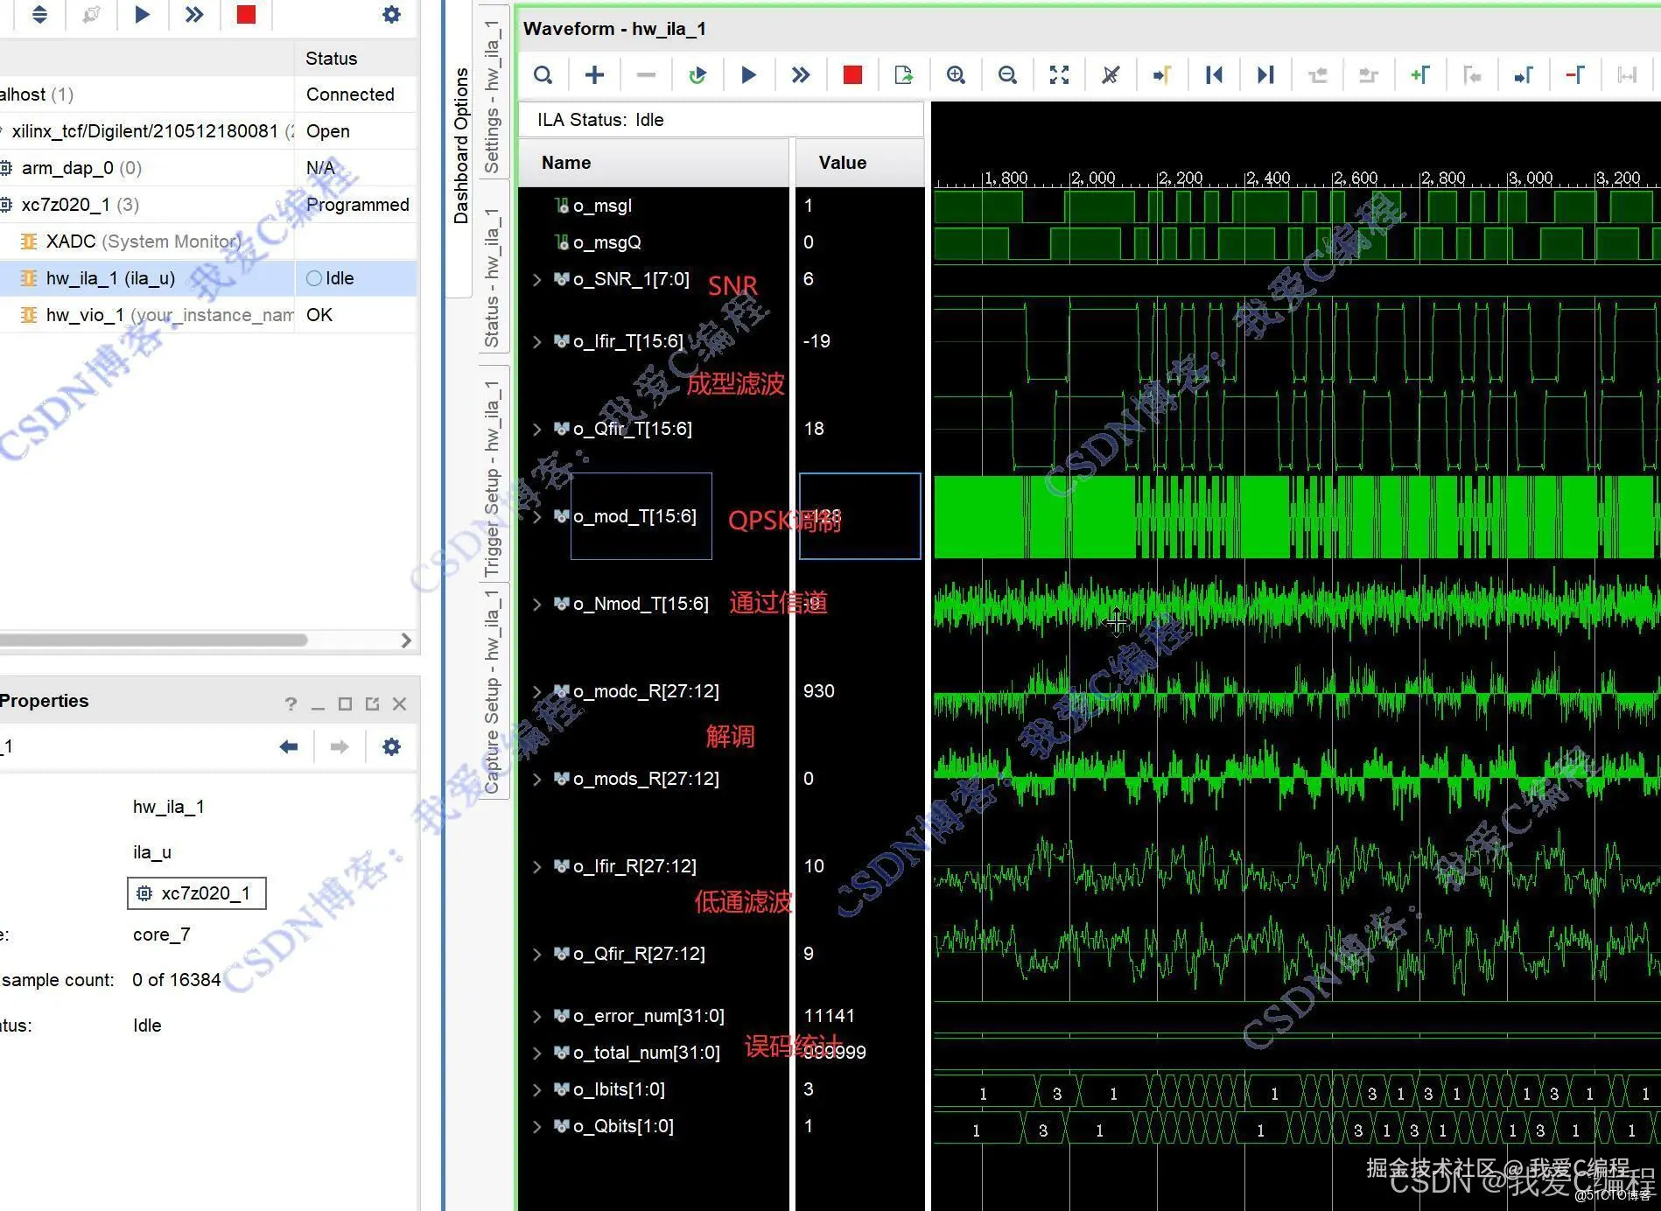Expand o_SNR_1[7:0] signal bus
The image size is (1661, 1211).
(x=536, y=280)
